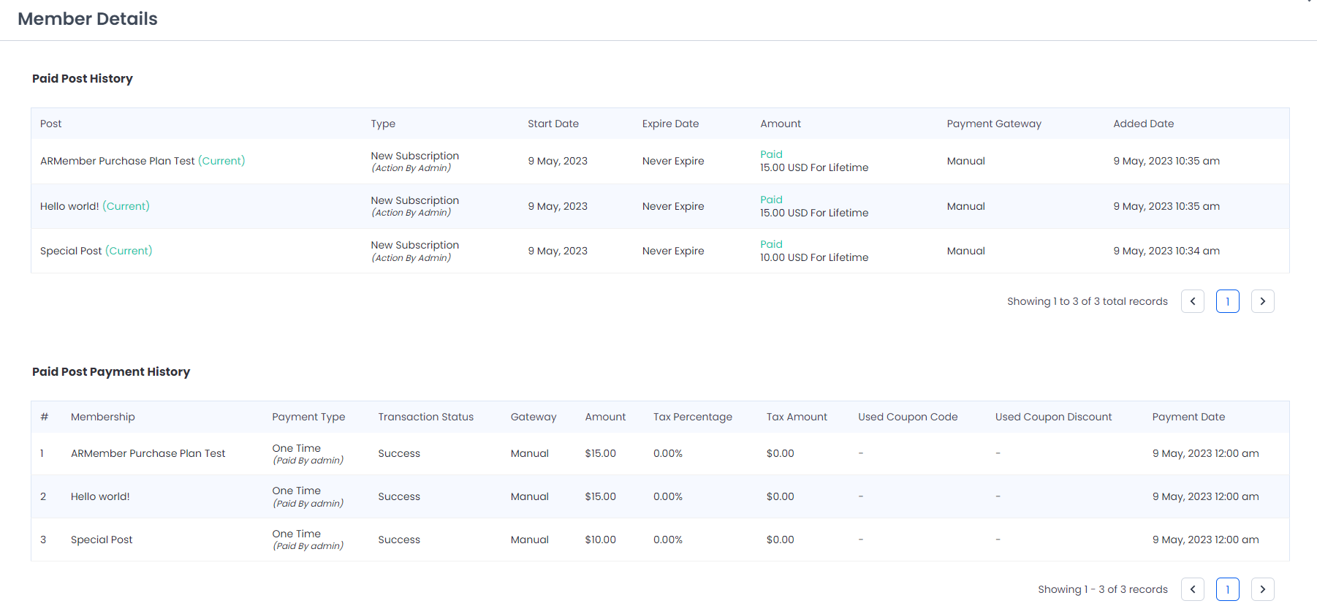Click the Payment Gateway column header
Viewport: 1317px width, 609px height.
coord(994,124)
